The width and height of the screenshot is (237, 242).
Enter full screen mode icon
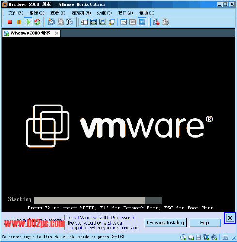tap(103, 22)
